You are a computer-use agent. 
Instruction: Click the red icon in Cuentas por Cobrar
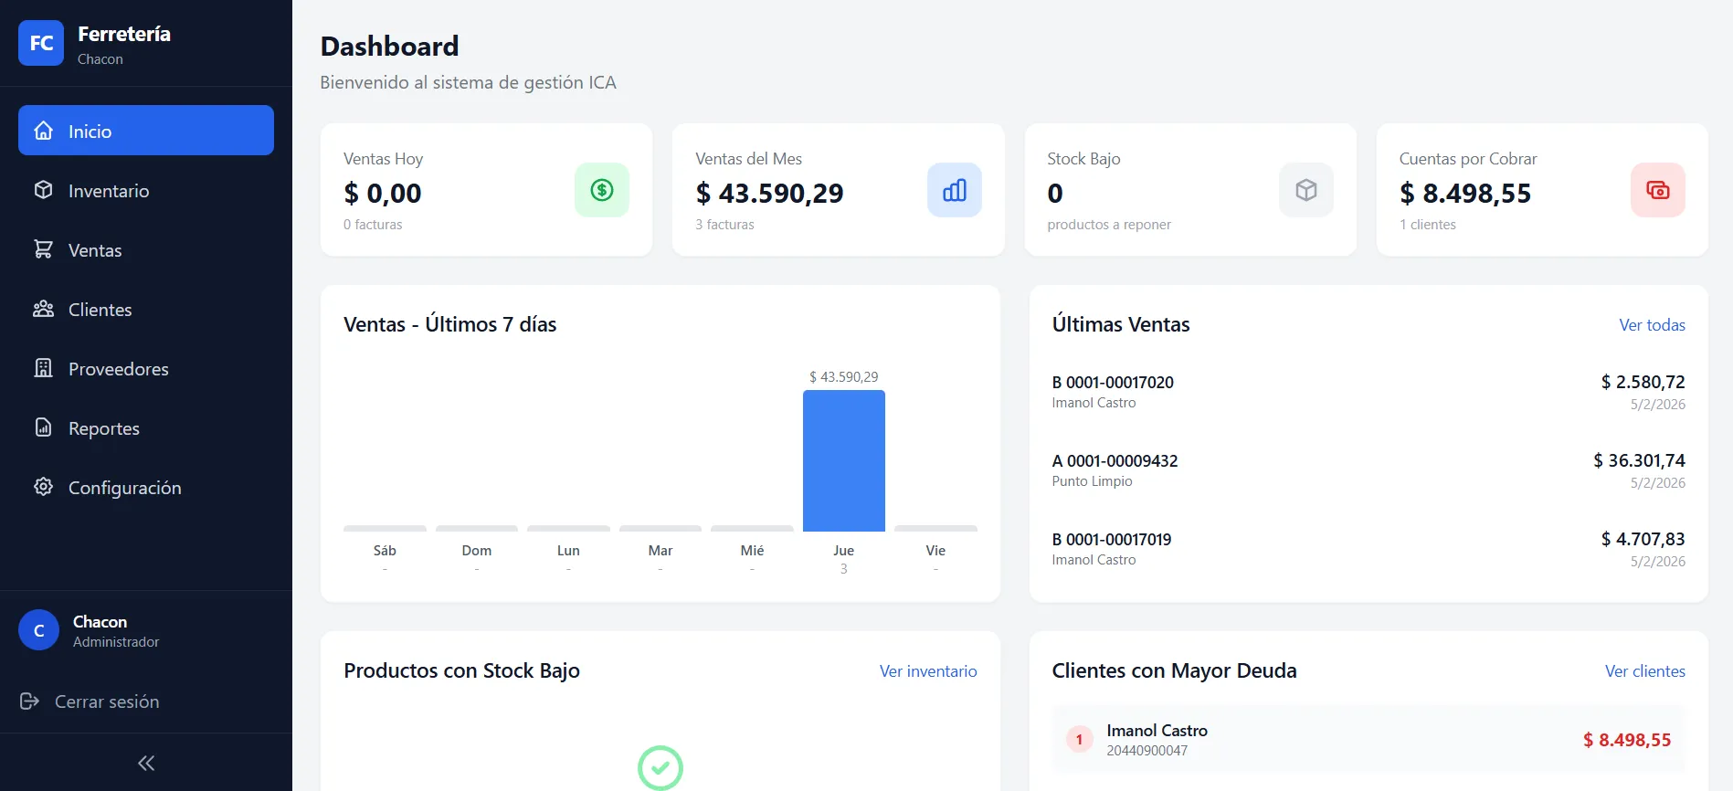pyautogui.click(x=1657, y=190)
